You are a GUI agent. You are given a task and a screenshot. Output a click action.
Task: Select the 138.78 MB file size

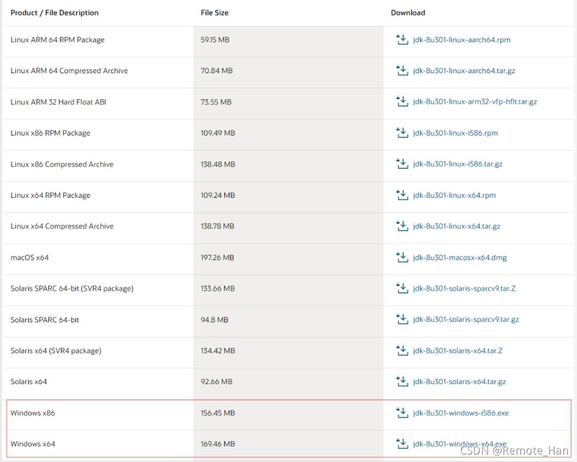(x=217, y=226)
